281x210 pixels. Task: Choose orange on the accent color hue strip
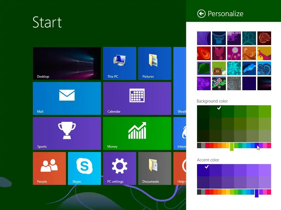(x=220, y=192)
